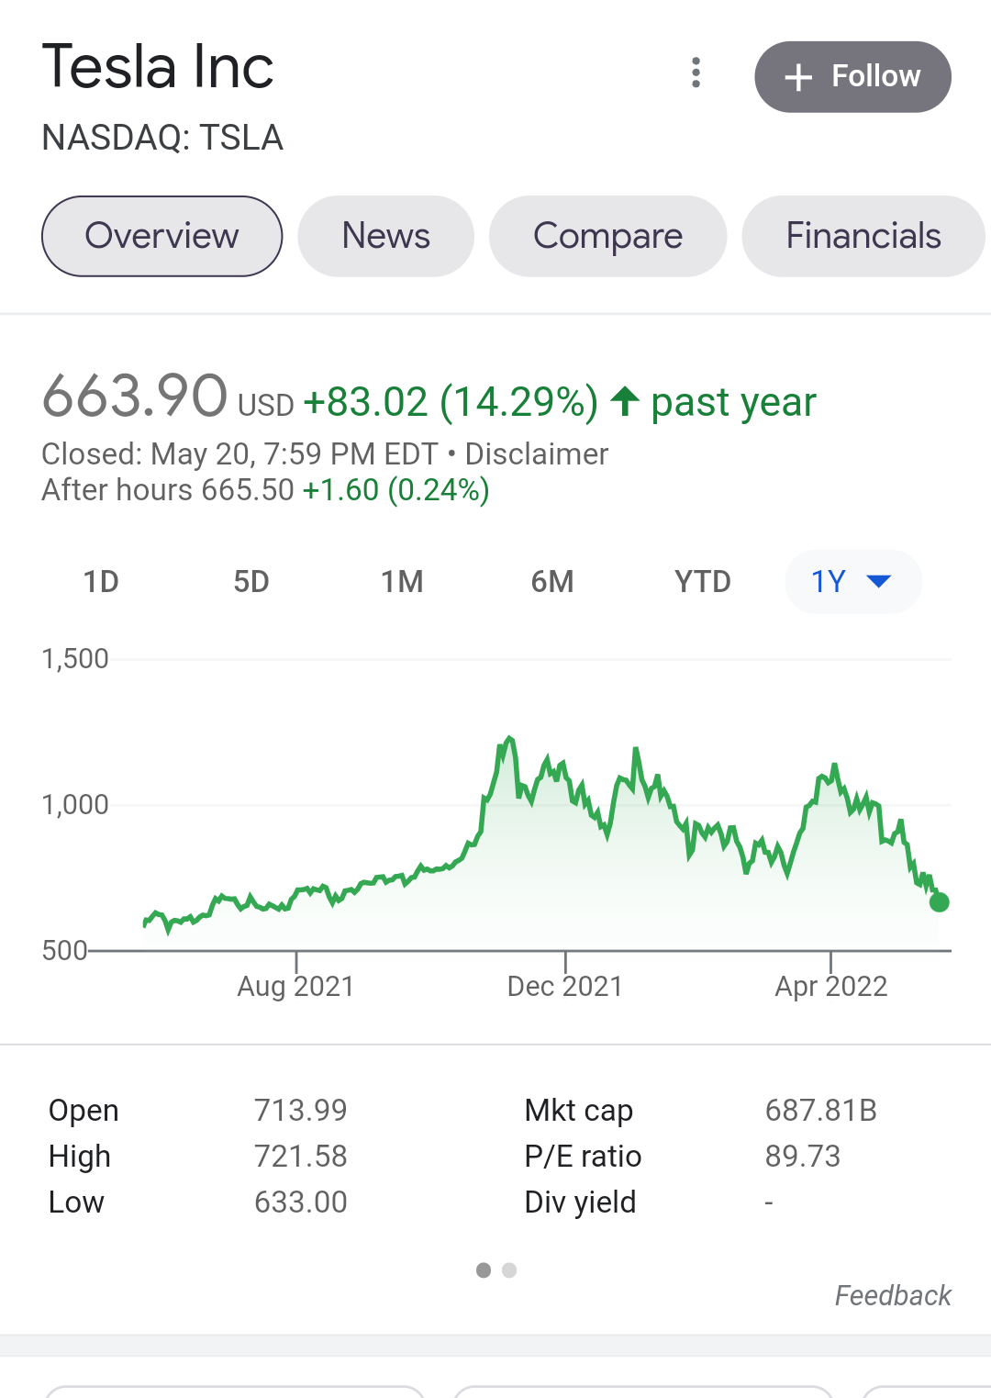
Task: Select the 1M time range
Action: [402, 582]
